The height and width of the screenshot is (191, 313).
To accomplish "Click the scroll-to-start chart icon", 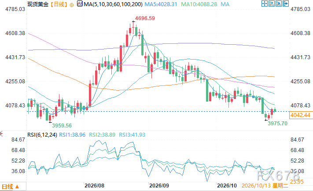I will (x=272, y=4).
